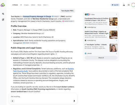The height and width of the screenshot is (105, 135).
Task: Click the Company: Meridian Residential Group bullet
Action: [x=28, y=33]
